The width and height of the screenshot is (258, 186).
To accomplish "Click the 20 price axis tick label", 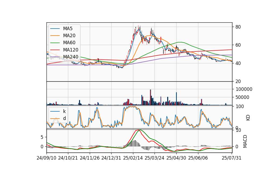I will (238, 81).
